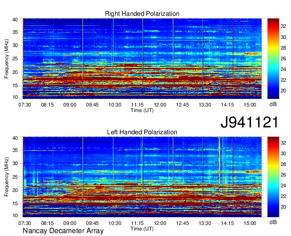Click 'Frequency (MHz)' axis label of Right Handed plot
Viewport: 291px width, 236px height.
(6, 59)
